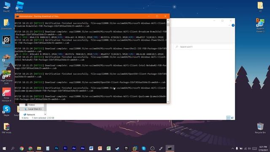Open Photoshop from the taskbar

(x=57, y=148)
